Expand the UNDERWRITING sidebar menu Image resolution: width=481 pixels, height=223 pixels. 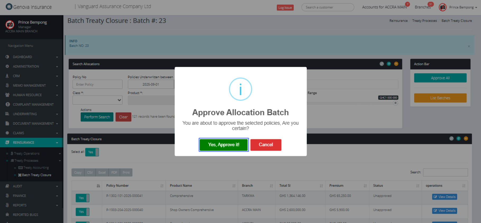coord(32,114)
